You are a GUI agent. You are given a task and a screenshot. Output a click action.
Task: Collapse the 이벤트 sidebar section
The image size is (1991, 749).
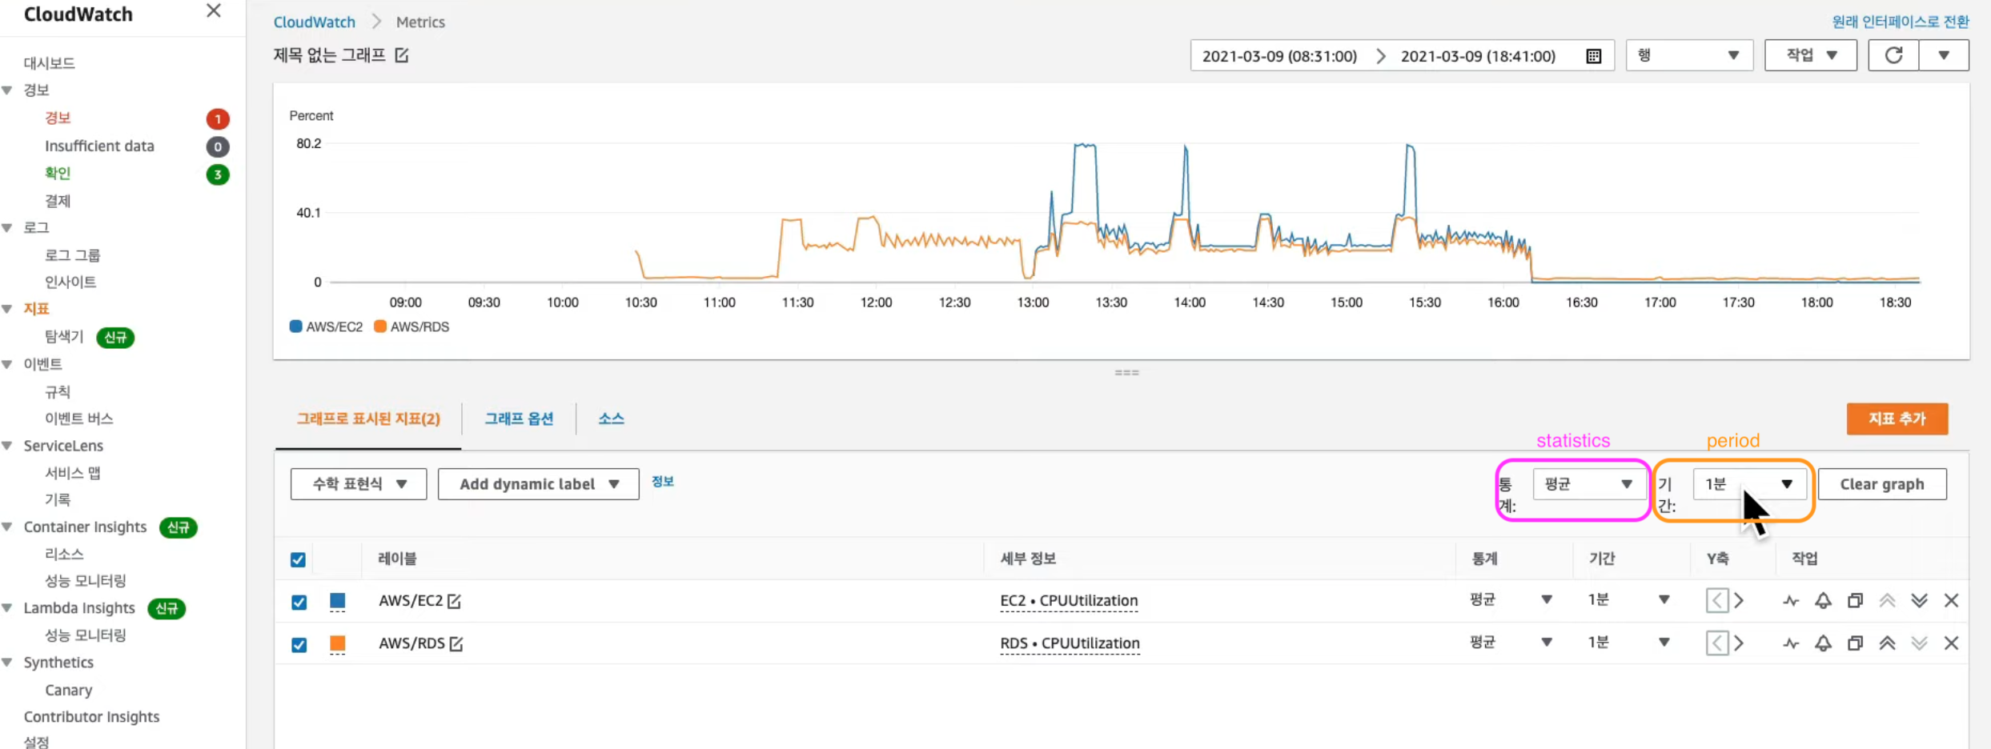[x=7, y=364]
